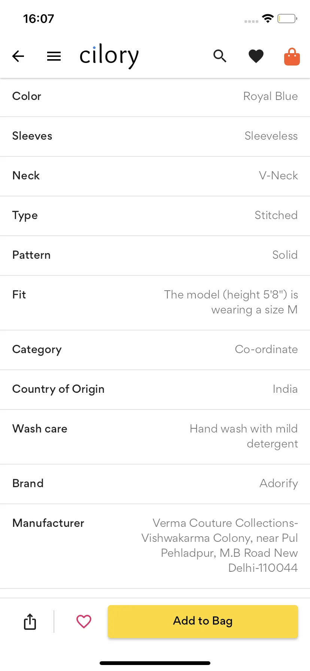The height and width of the screenshot is (671, 310).
Task: Tap the Fit model size description
Action: coord(231,302)
